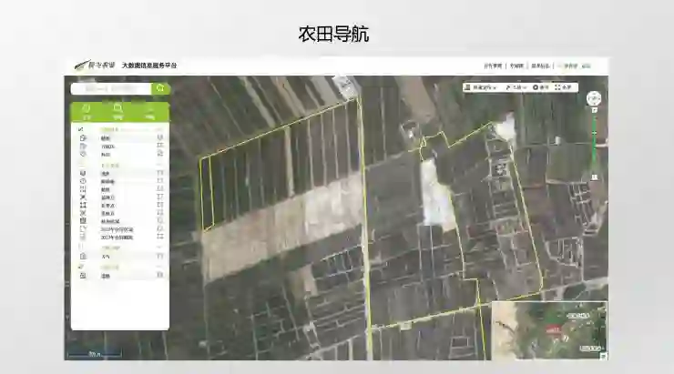Screen dimensions: 674x374
Task: Click the map search input field
Action: [111, 88]
